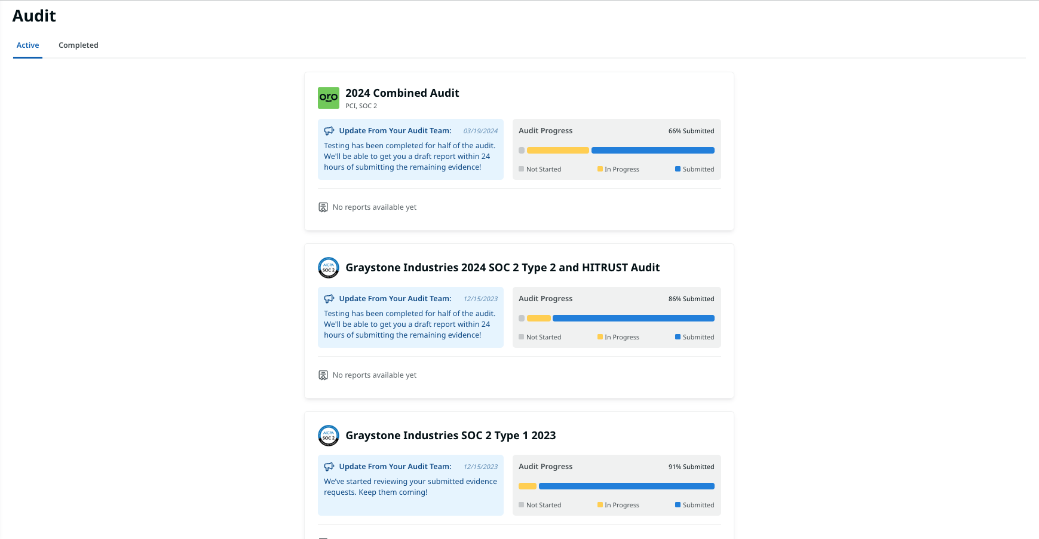
Task: Click the green Oro logo icon
Action: 329,98
